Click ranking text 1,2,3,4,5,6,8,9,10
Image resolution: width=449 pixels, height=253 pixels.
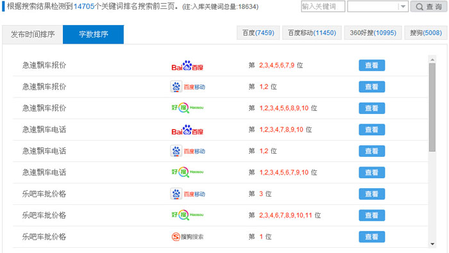284,108
